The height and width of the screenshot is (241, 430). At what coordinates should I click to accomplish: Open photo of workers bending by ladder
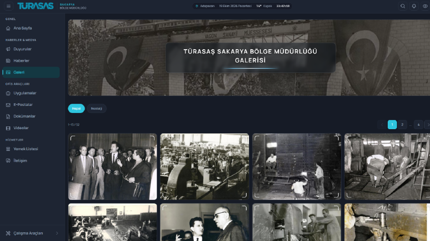tap(387, 166)
